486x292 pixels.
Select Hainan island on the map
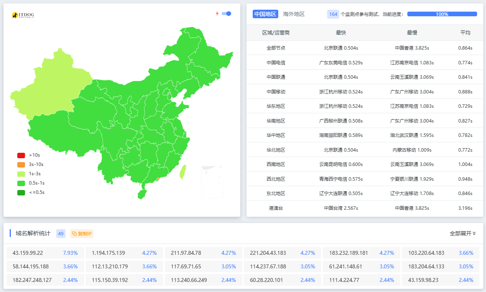click(x=142, y=193)
